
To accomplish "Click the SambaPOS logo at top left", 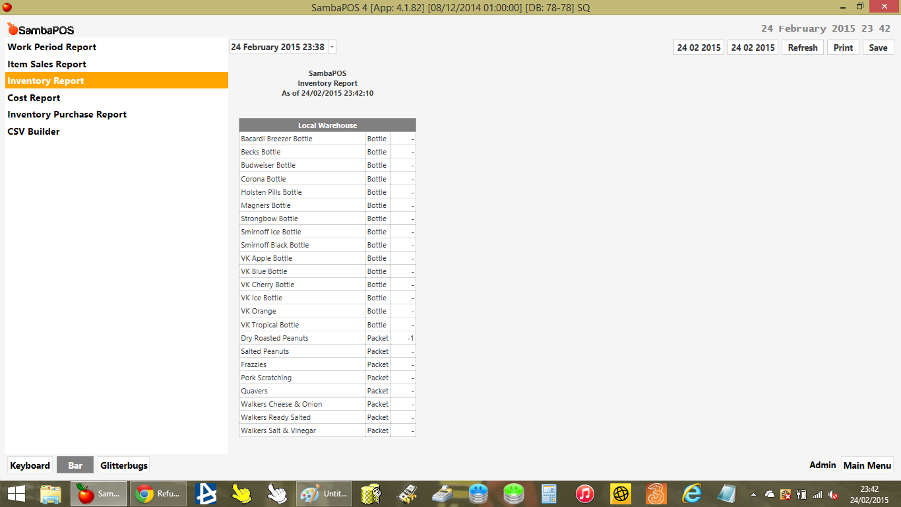I will tap(40, 30).
